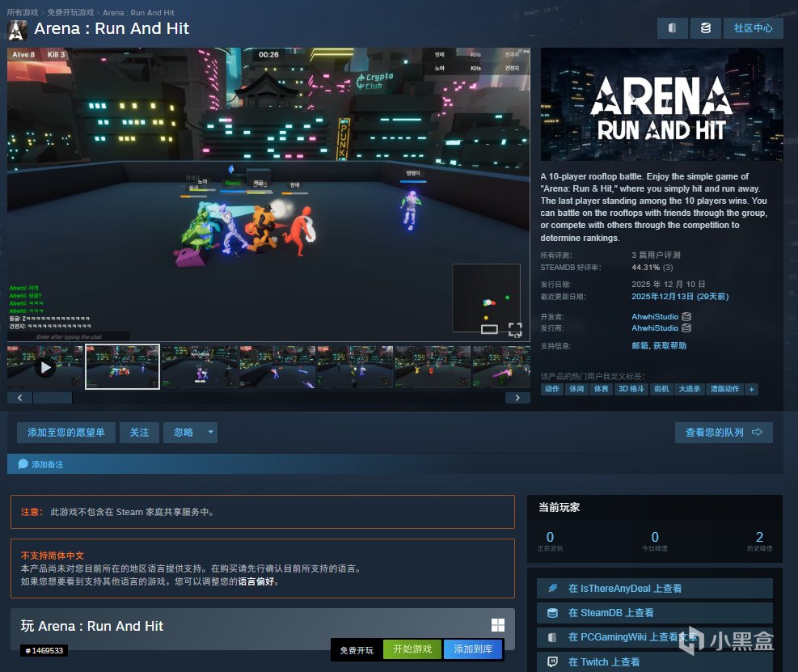Open the 社区中心 community hub
Screen dimensions: 798x672
click(753, 28)
